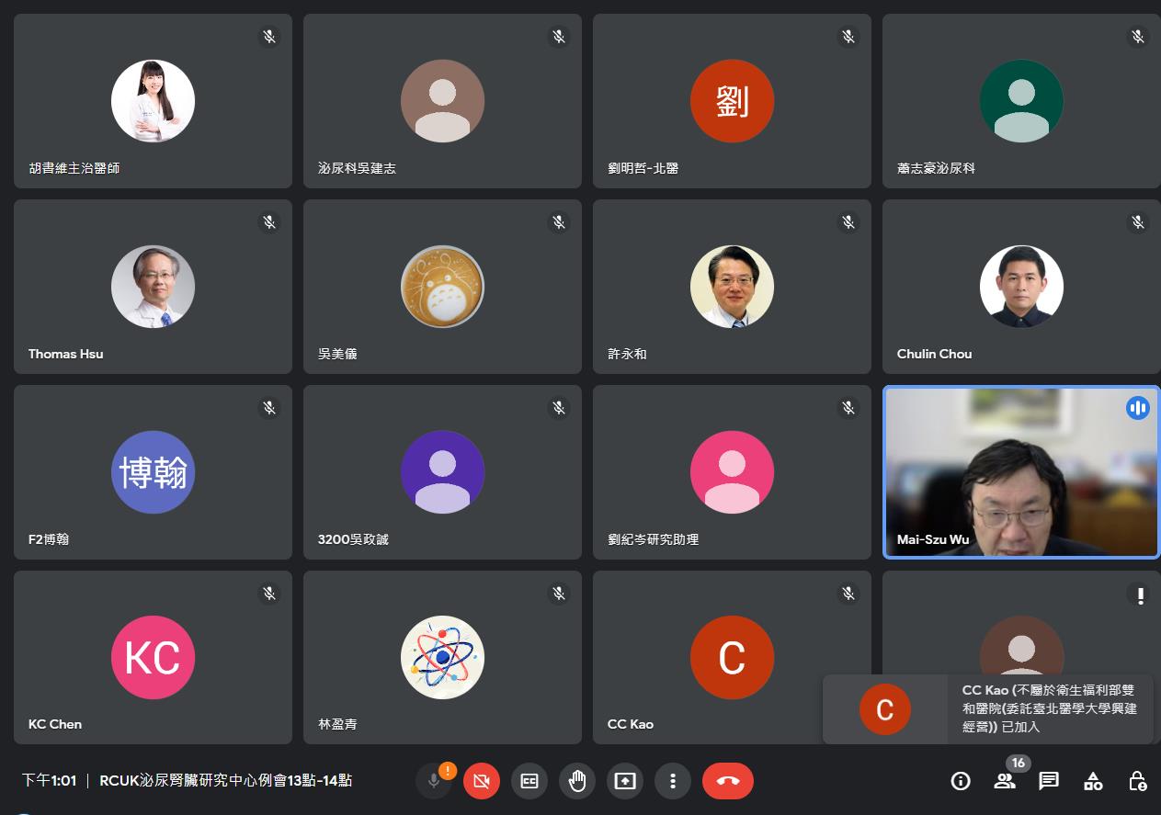Toggle closed captions CC button
Image resolution: width=1161 pixels, height=815 pixels.
(529, 781)
